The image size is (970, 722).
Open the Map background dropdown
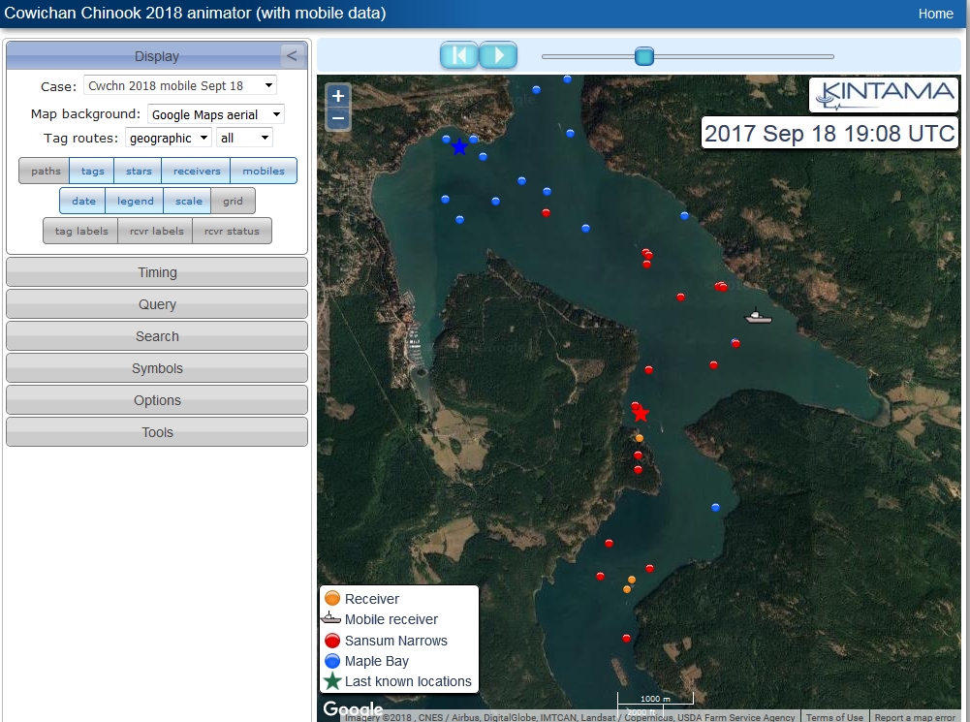pos(215,114)
